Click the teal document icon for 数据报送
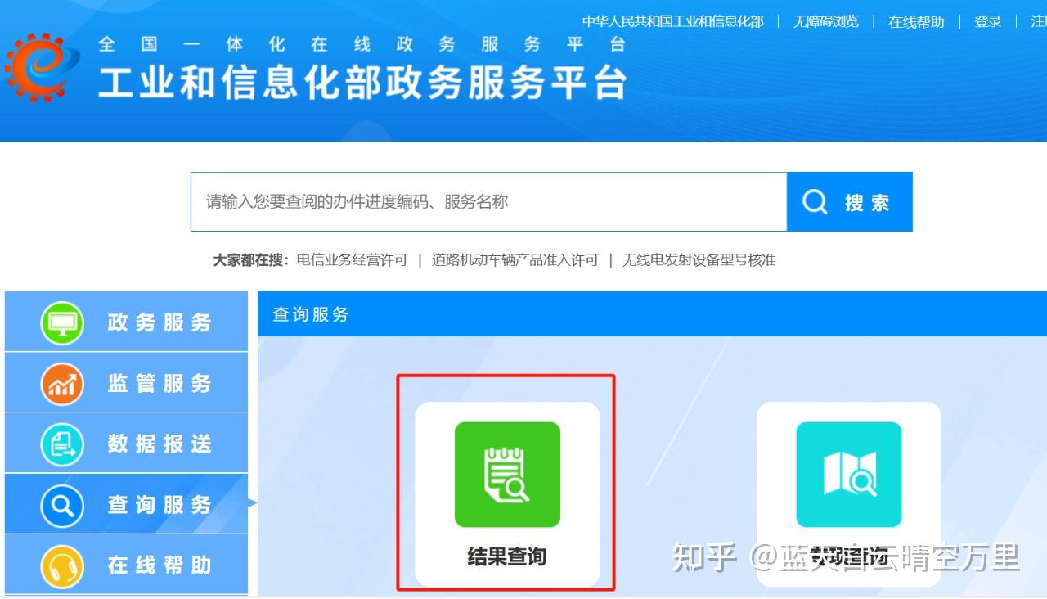This screenshot has width=1047, height=599. pyautogui.click(x=62, y=444)
